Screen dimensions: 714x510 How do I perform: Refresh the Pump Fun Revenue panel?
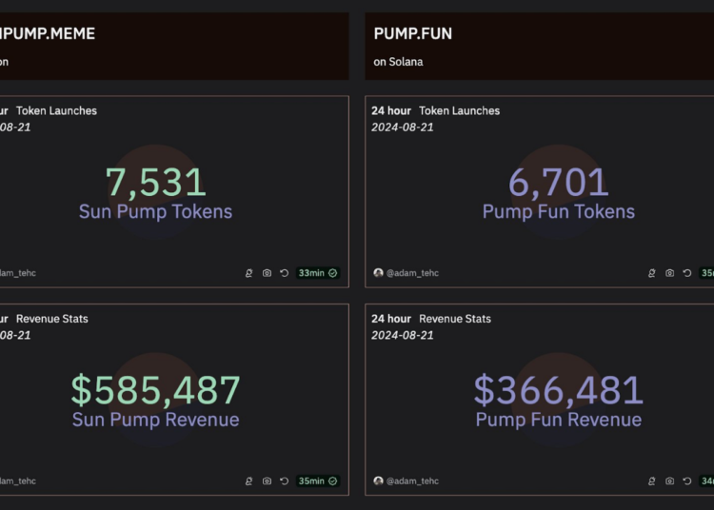point(686,481)
